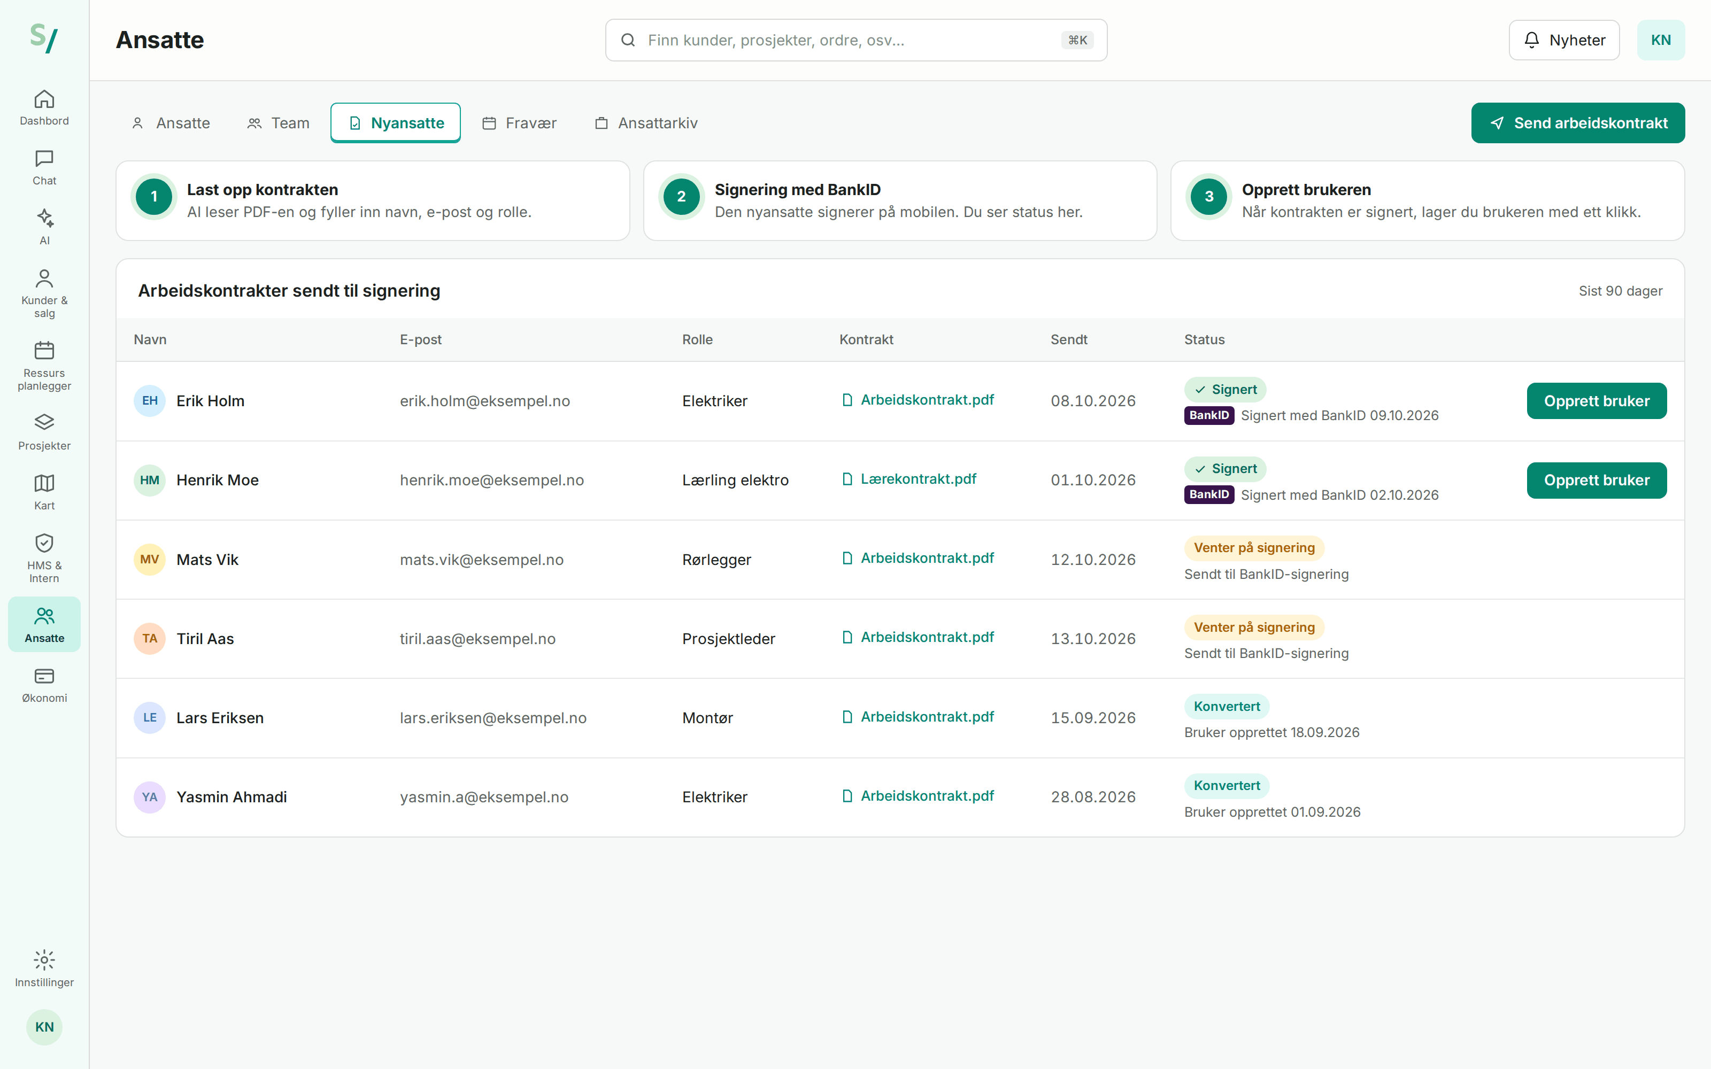Click the Opprett brukeren step card
This screenshot has width=1711, height=1069.
(x=1427, y=201)
